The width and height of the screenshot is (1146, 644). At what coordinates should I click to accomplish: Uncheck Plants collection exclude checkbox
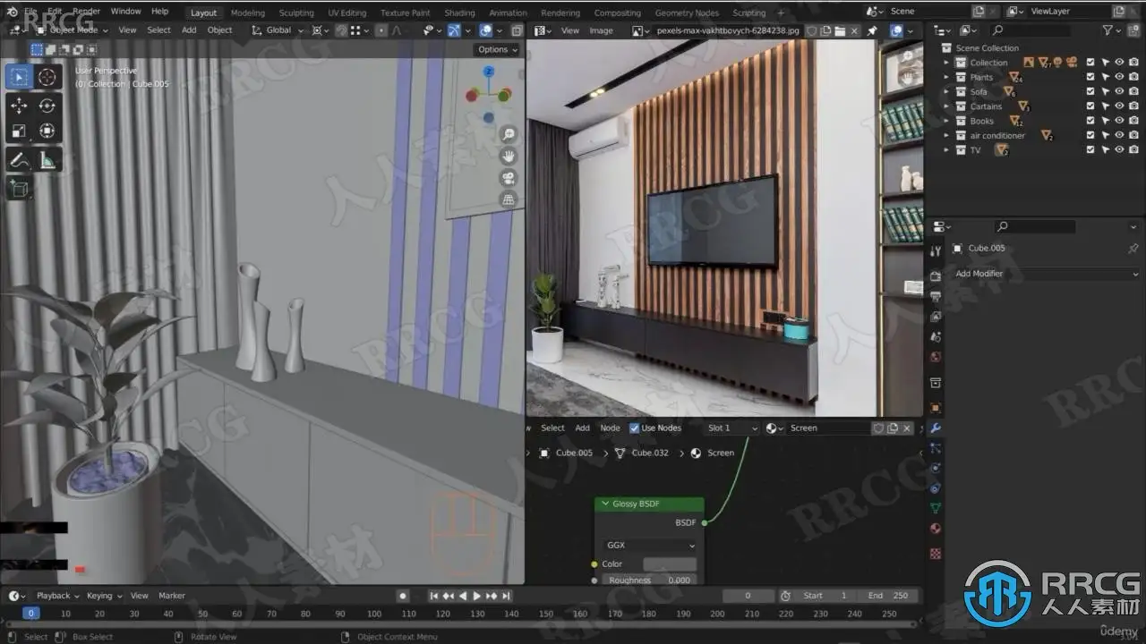click(x=1090, y=77)
